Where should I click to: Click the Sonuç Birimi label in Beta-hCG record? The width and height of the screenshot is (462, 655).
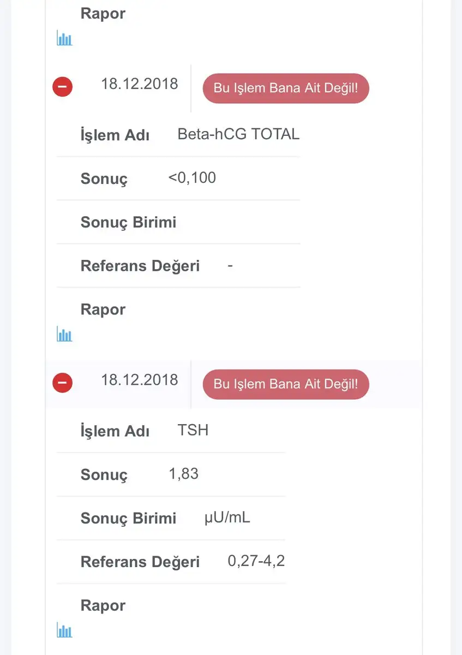[x=129, y=222]
